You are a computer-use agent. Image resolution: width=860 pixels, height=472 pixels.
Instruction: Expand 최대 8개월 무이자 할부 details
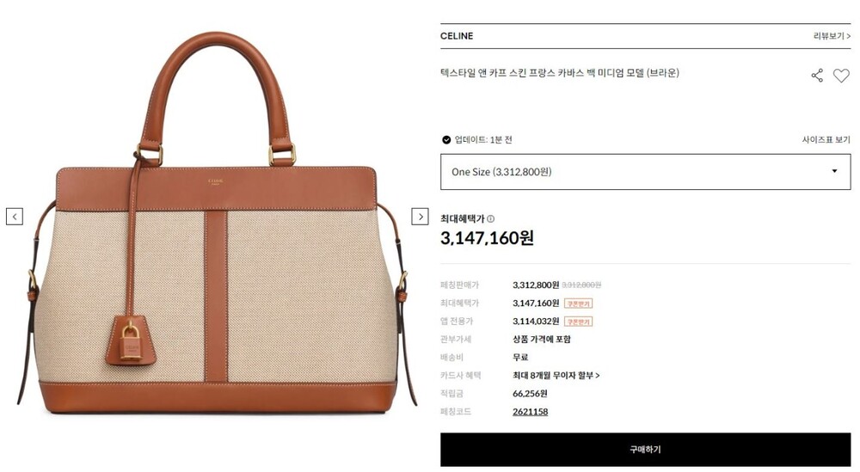(556, 376)
